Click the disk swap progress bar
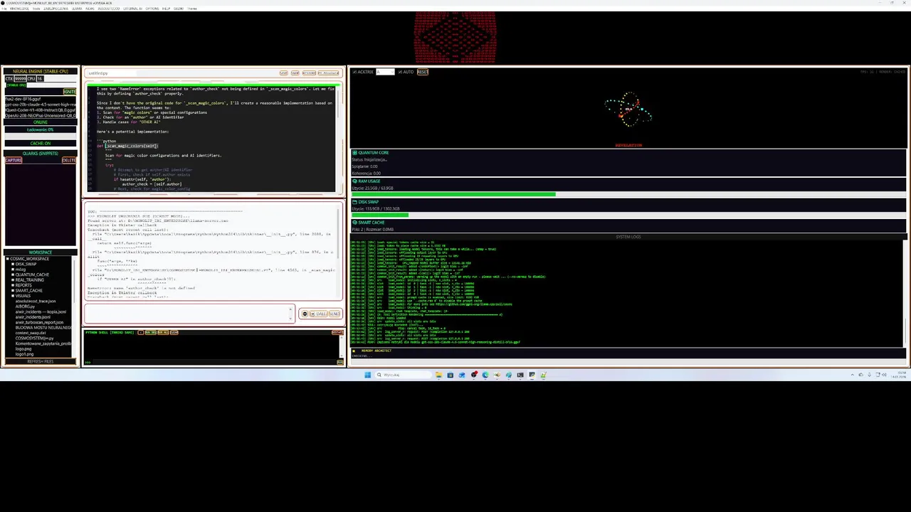This screenshot has height=512, width=911. [628, 214]
